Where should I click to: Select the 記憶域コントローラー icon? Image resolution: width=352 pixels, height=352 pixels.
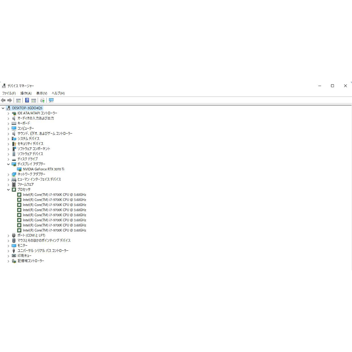point(14,261)
